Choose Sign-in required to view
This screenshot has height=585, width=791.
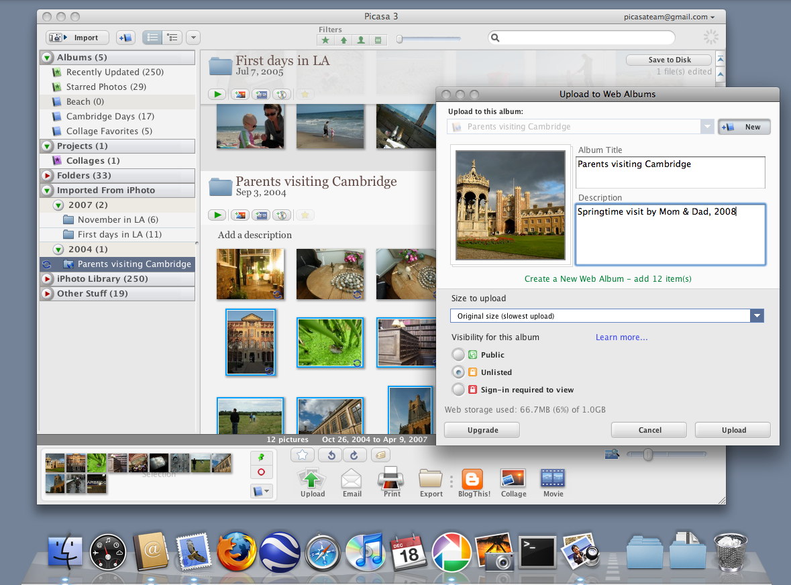click(458, 389)
